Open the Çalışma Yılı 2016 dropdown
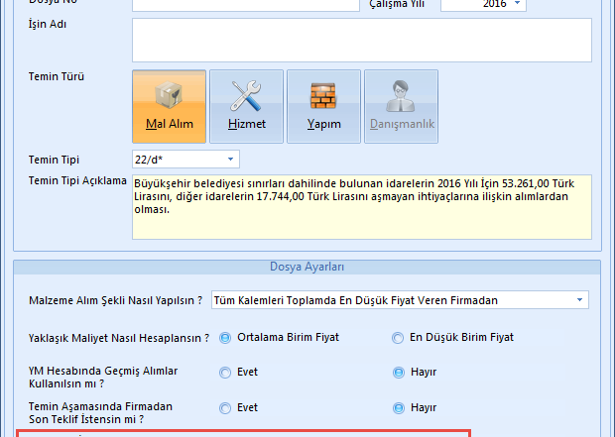Viewport: 615px width, 437px height. tap(519, 4)
